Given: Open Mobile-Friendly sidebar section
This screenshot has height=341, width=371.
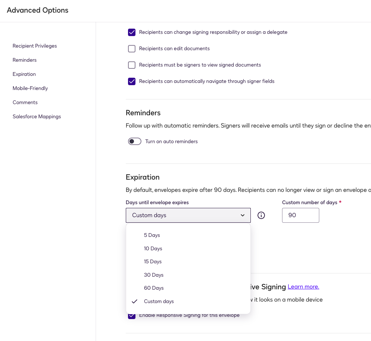Looking at the screenshot, I should (x=30, y=88).
